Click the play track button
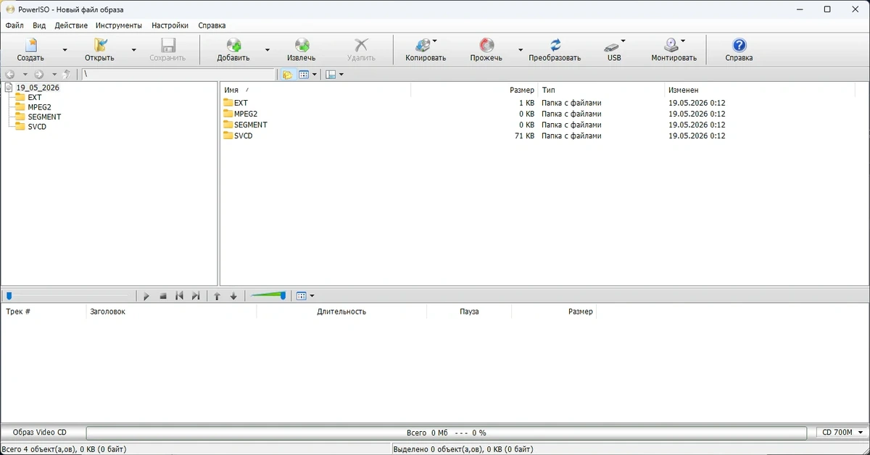870x455 pixels. click(146, 296)
